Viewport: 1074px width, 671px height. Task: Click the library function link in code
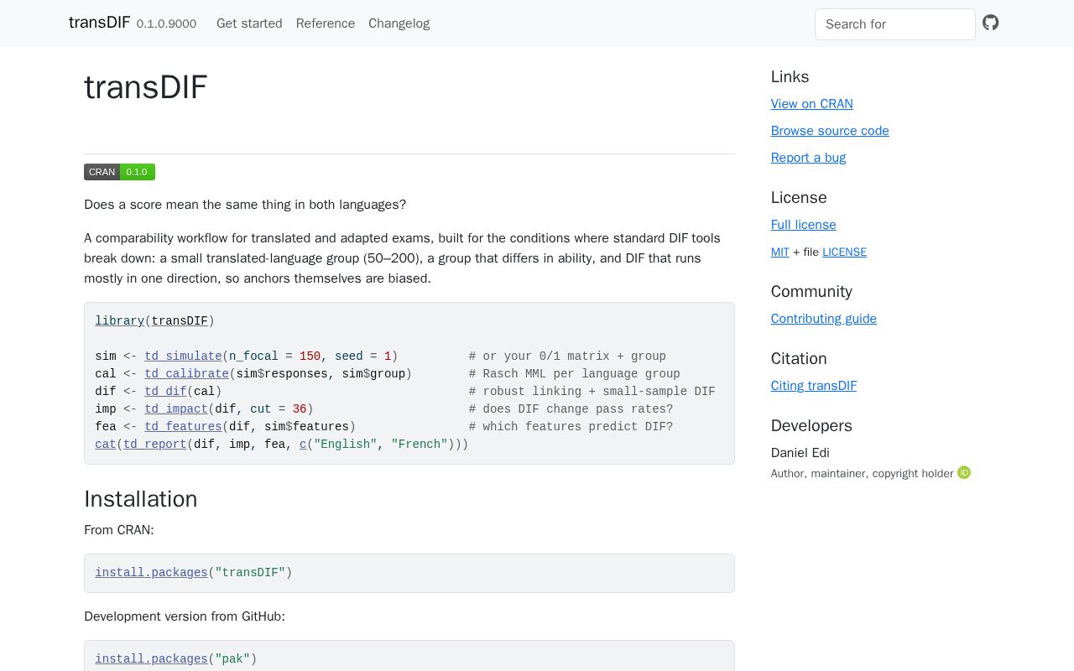[x=120, y=321]
